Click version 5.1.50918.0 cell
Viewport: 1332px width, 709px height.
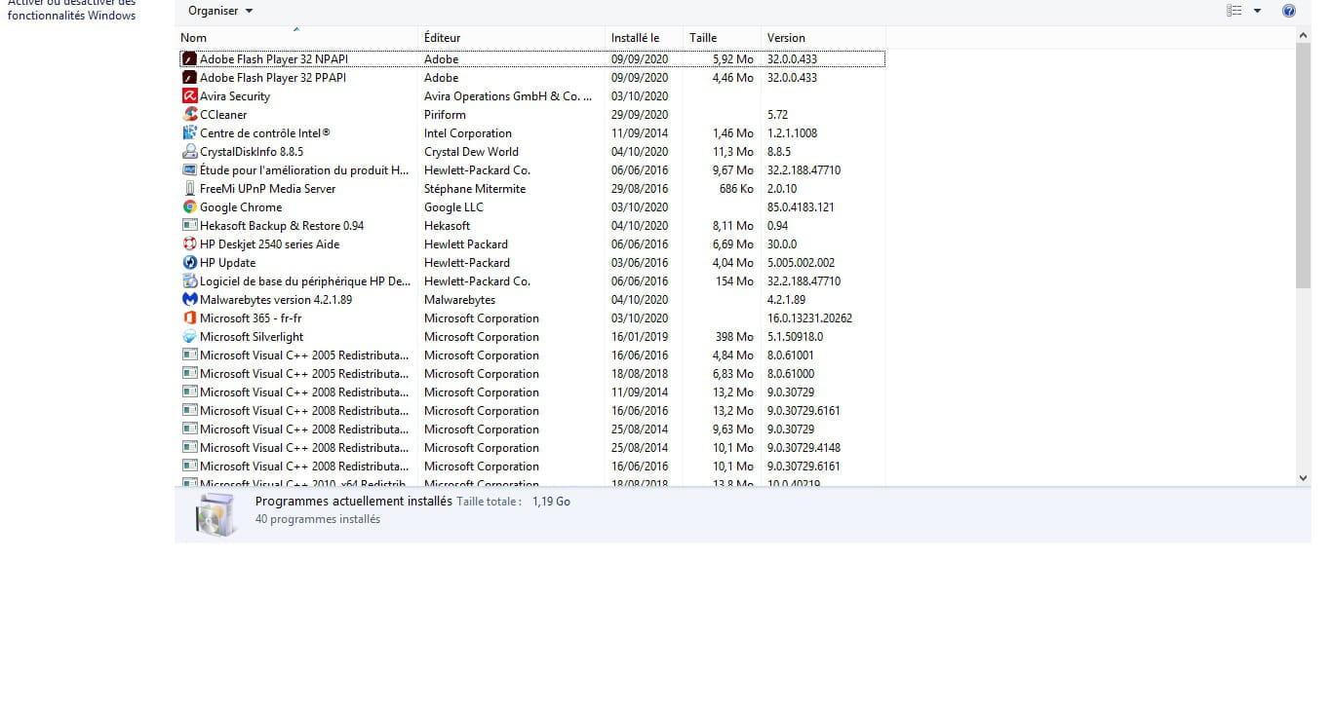tap(795, 337)
